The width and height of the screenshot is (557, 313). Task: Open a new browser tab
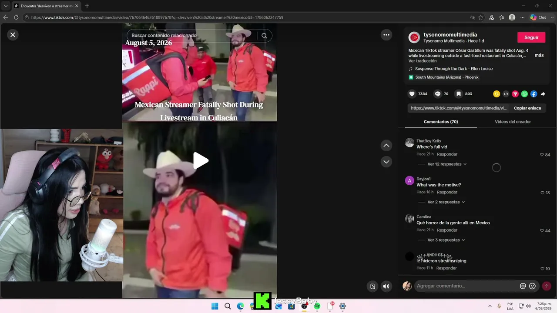pos(87,6)
